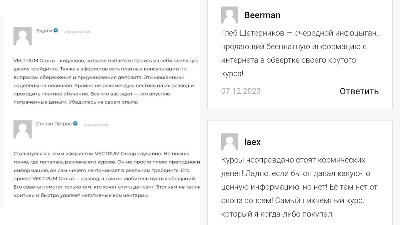Click the sentence "Убедилась на своем опыте."
Screen dimensions: 400x225
[x=103, y=102]
